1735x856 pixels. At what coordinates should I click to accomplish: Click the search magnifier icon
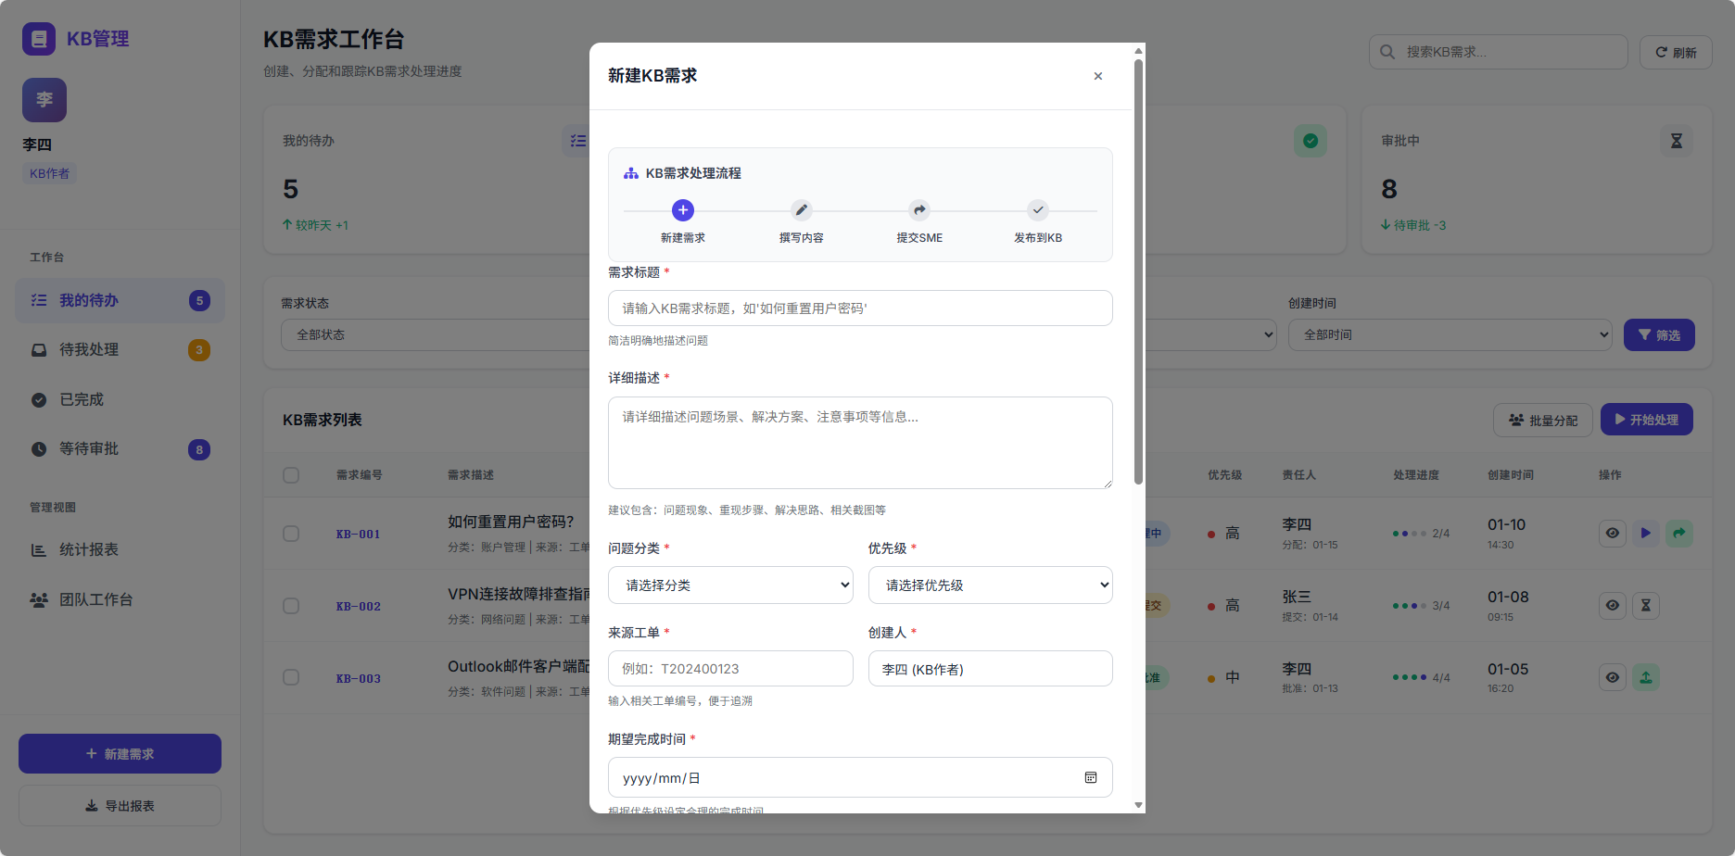pos(1387,52)
